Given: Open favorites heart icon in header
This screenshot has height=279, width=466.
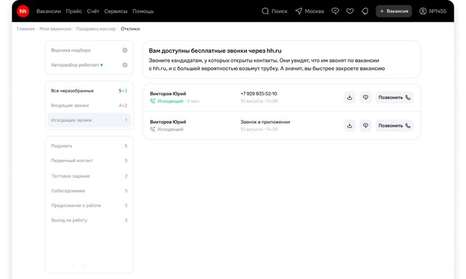Looking at the screenshot, I should pyautogui.click(x=350, y=11).
